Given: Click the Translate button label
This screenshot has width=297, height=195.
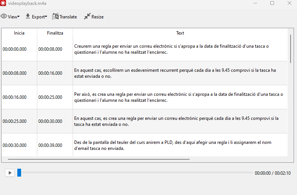Looking at the screenshot, I should (x=68, y=17).
